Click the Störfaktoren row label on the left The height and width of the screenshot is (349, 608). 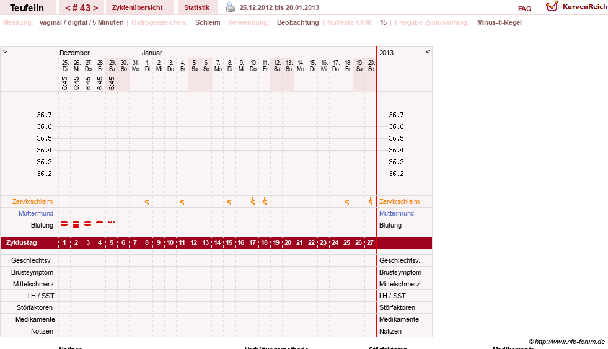(35, 307)
